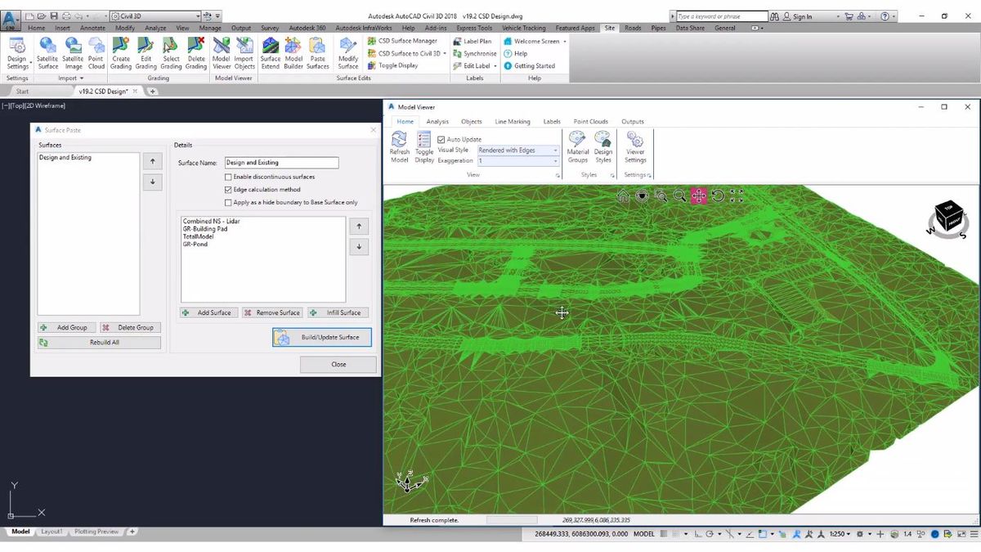The width and height of the screenshot is (981, 552).
Task: Click the Paste Surfaces ribbon icon
Action: [x=318, y=53]
